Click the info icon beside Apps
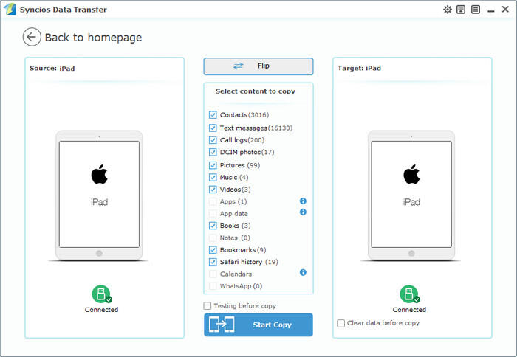 click(x=303, y=201)
